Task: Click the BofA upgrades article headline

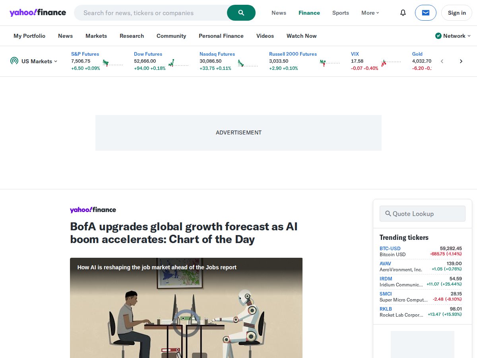Action: pos(184,233)
